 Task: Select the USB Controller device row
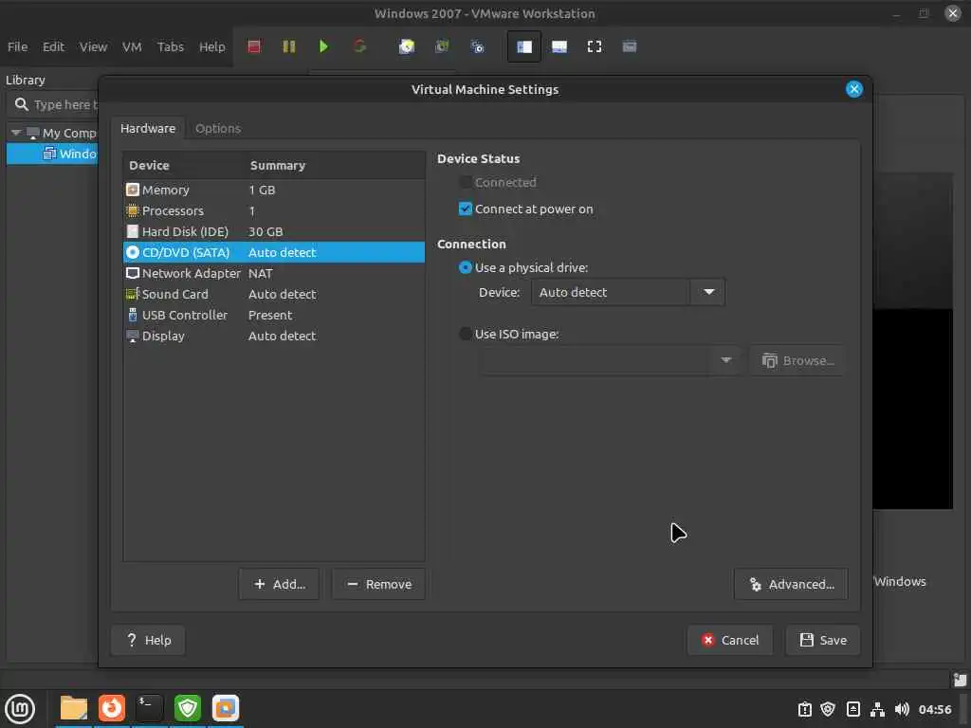pos(274,315)
